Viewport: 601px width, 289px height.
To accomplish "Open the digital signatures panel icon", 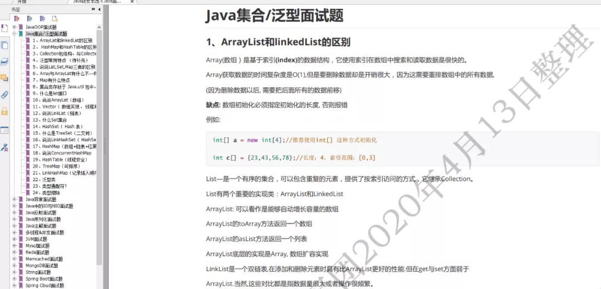I will pyautogui.click(x=4, y=147).
